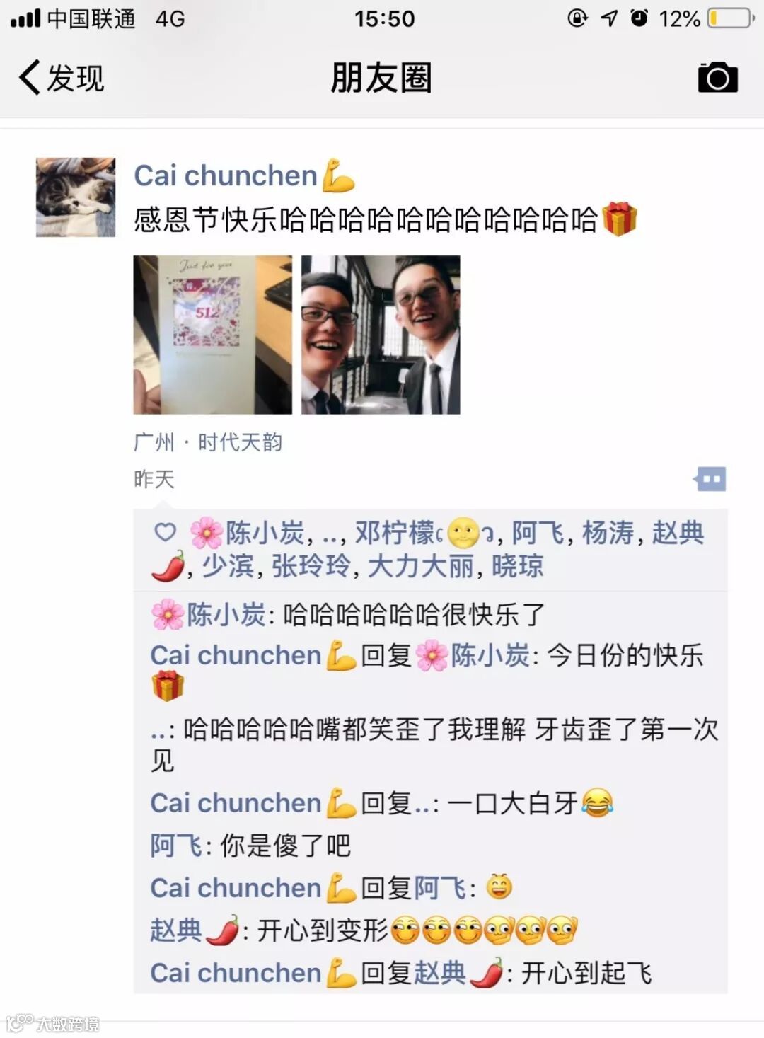764x1038 pixels.
Task: Tap the camera icon to post
Action: pyautogui.click(x=717, y=77)
